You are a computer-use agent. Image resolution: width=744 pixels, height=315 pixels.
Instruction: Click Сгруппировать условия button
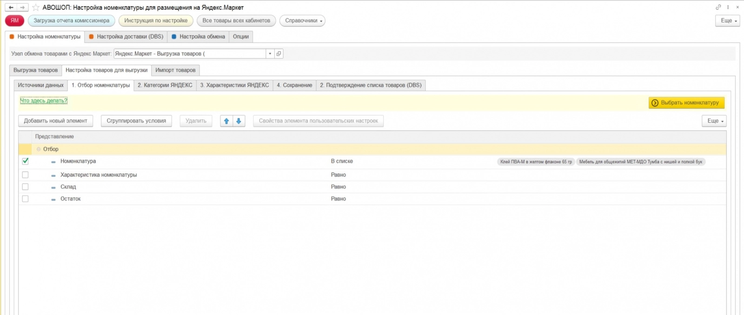(136, 121)
